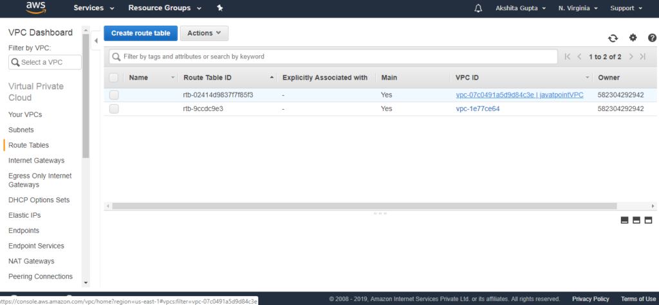This screenshot has height=305, width=659.
Task: Open Route Tables in sidebar
Action: coord(28,145)
